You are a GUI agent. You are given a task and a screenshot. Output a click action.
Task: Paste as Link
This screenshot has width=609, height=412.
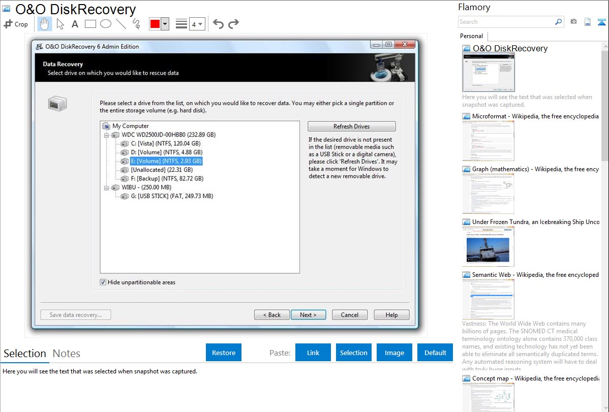point(313,353)
